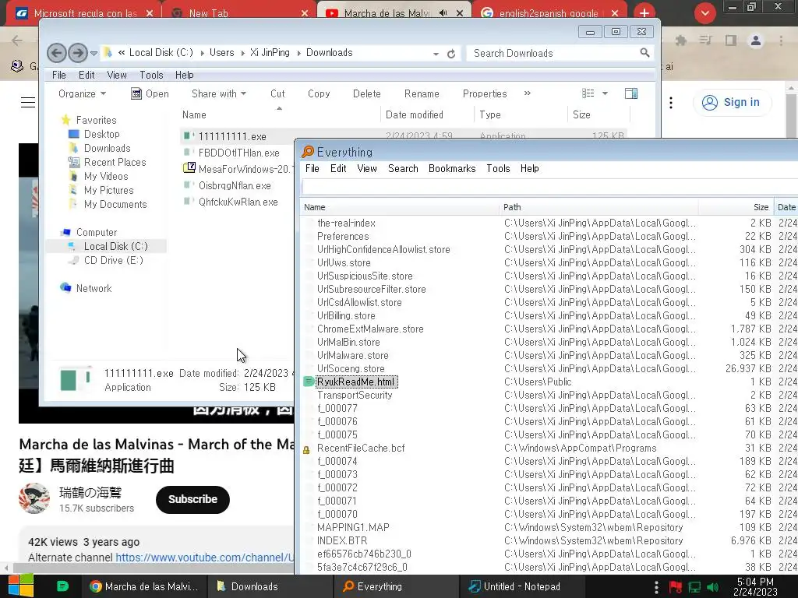Screen dimensions: 798x598
Task: Select the MesaForWindows file
Action: click(x=238, y=169)
